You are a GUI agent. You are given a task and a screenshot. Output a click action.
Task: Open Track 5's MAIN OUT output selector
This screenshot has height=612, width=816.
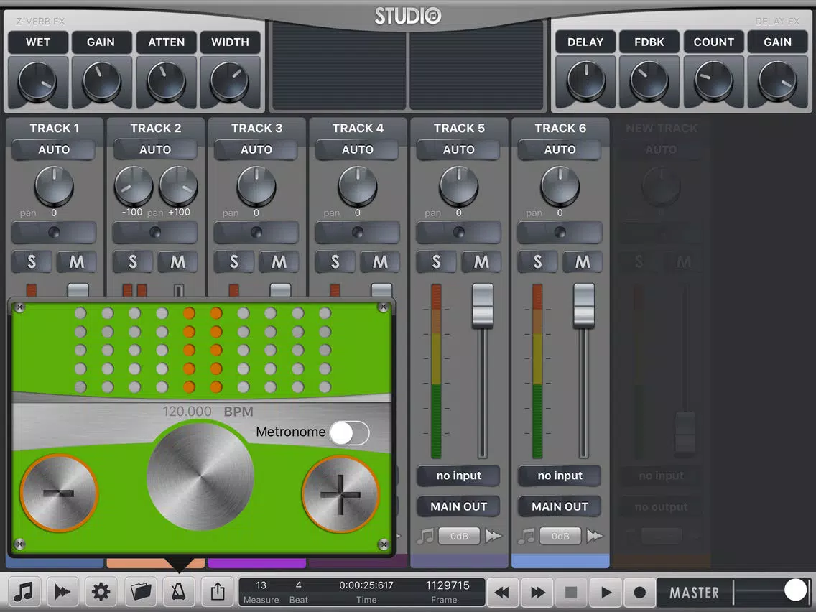tap(458, 506)
